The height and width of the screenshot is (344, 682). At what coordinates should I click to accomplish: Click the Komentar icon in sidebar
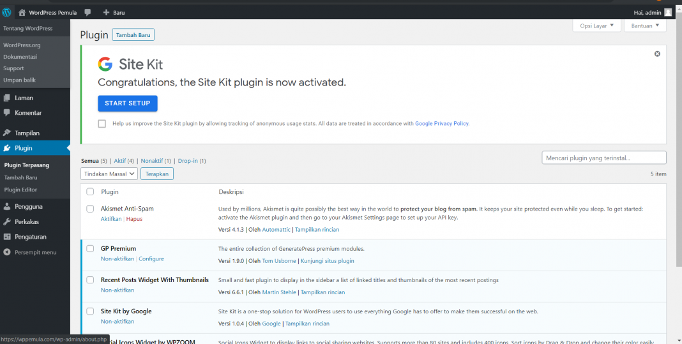(x=7, y=112)
